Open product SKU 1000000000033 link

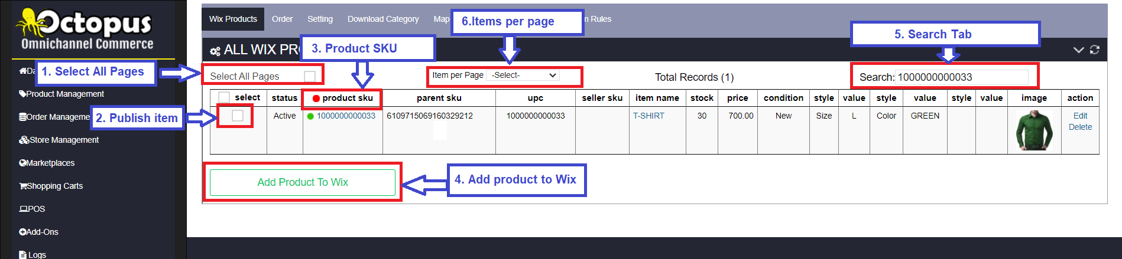coord(346,116)
